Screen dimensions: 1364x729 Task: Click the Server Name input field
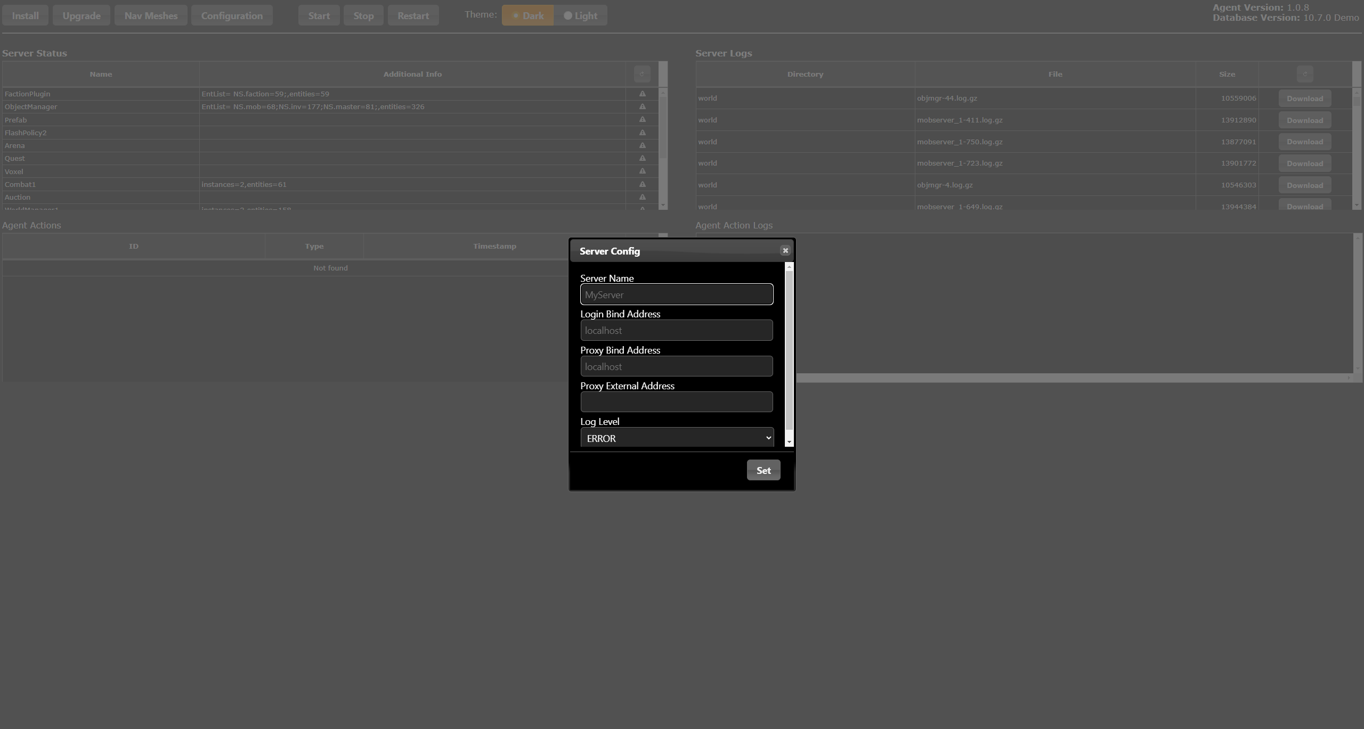pyautogui.click(x=677, y=294)
